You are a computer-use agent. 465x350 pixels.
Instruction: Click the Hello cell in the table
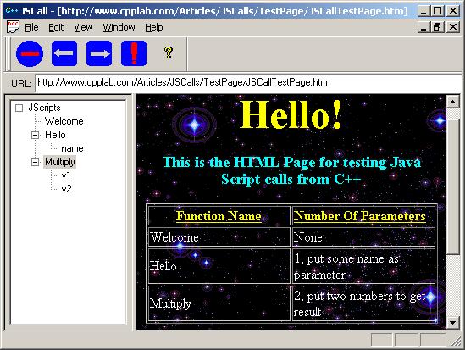point(219,266)
